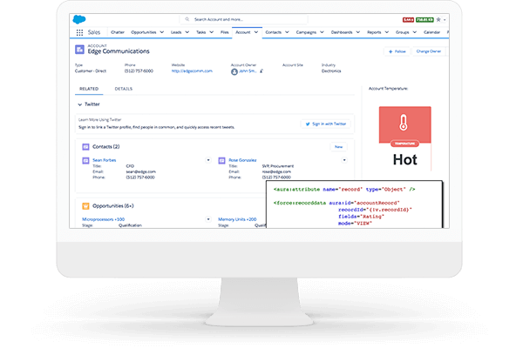The width and height of the screenshot is (523, 348).
Task: Click New button in Contacts list
Action: point(338,147)
